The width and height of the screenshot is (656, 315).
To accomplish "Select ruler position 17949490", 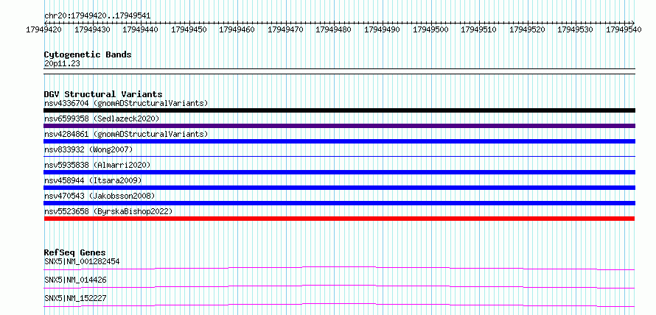I will tap(382, 29).
